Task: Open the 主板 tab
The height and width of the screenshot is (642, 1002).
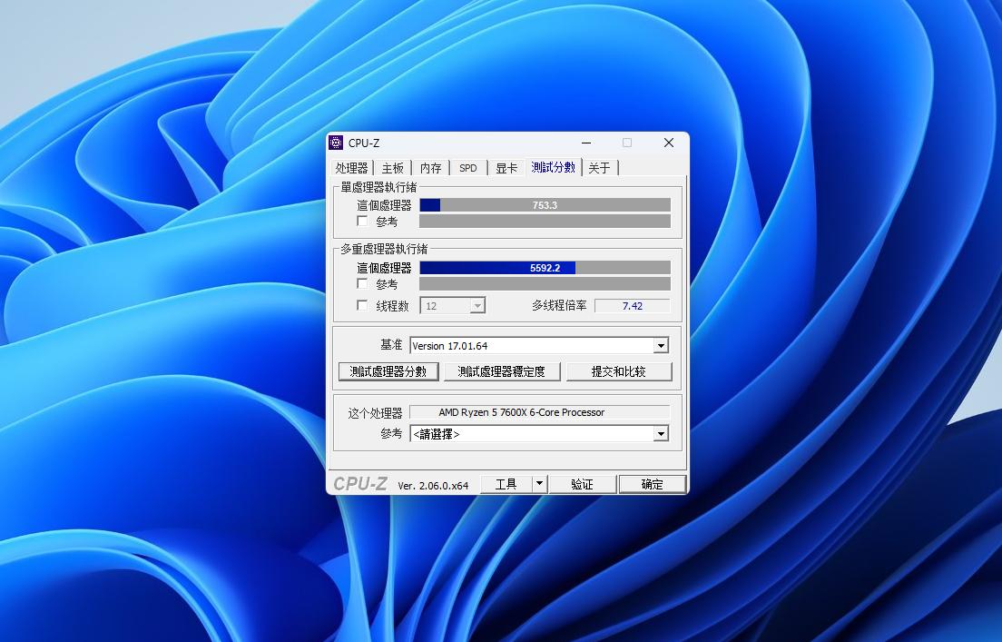Action: (392, 168)
